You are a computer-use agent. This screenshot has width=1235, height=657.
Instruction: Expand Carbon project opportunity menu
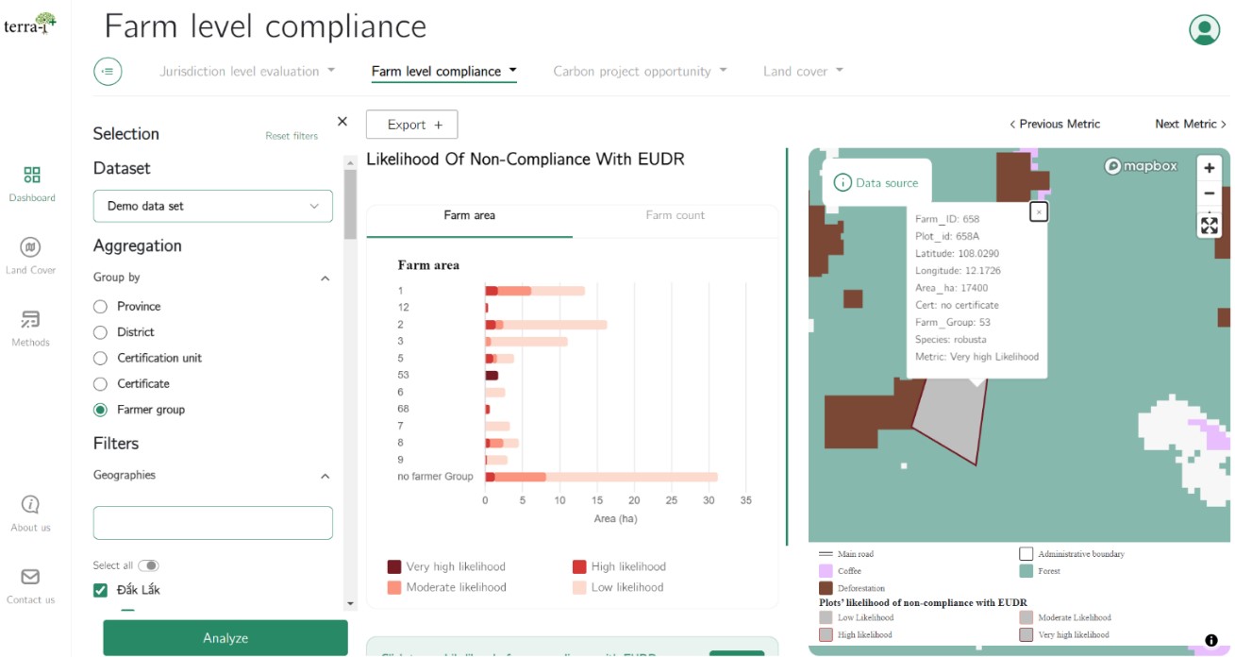point(639,71)
